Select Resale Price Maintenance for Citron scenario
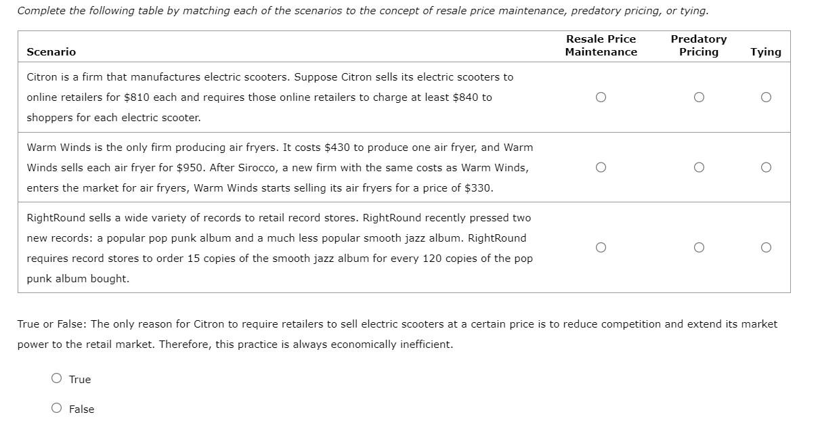 [601, 97]
